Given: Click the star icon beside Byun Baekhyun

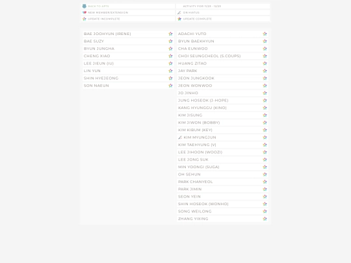Looking at the screenshot, I should (265, 41).
